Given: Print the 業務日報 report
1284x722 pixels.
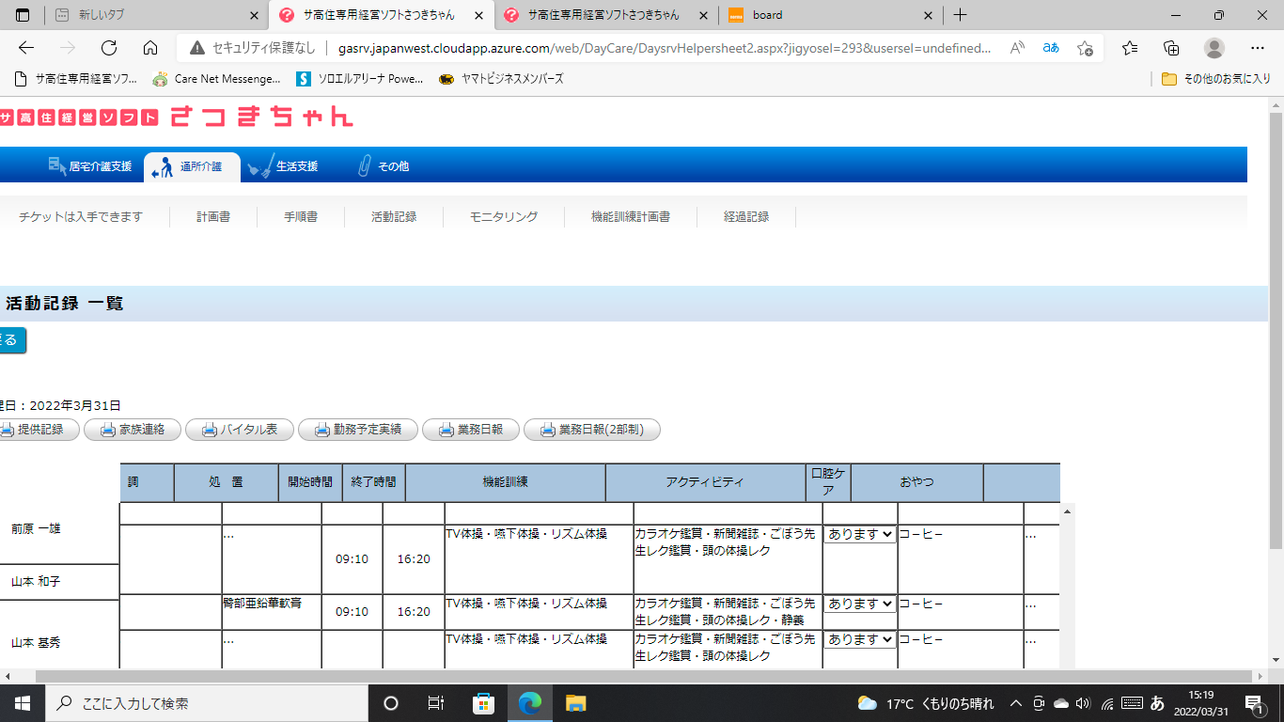Looking at the screenshot, I should pos(470,430).
